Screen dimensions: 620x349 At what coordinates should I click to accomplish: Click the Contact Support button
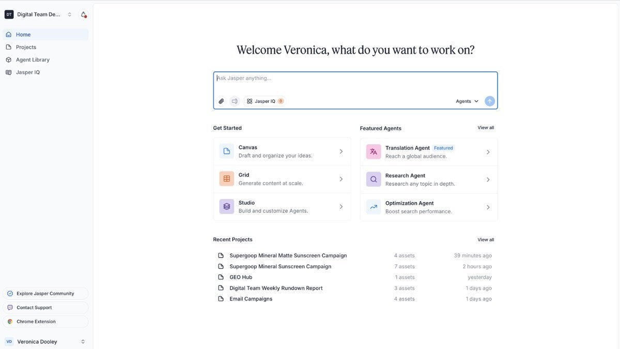pos(45,308)
